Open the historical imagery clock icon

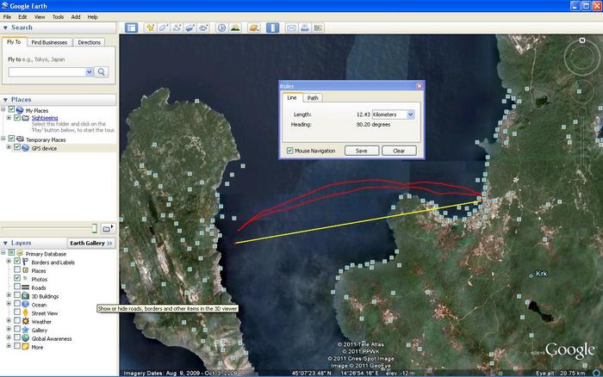point(221,28)
